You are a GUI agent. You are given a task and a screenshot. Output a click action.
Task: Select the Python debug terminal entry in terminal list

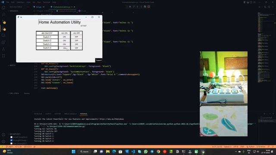tap(267, 121)
